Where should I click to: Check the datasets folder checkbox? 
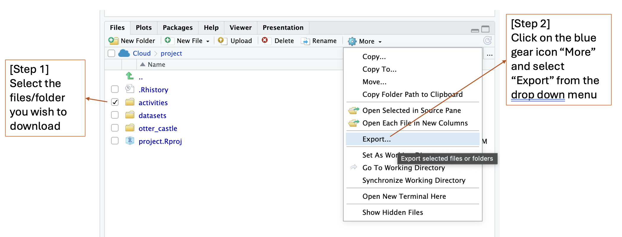click(x=115, y=115)
